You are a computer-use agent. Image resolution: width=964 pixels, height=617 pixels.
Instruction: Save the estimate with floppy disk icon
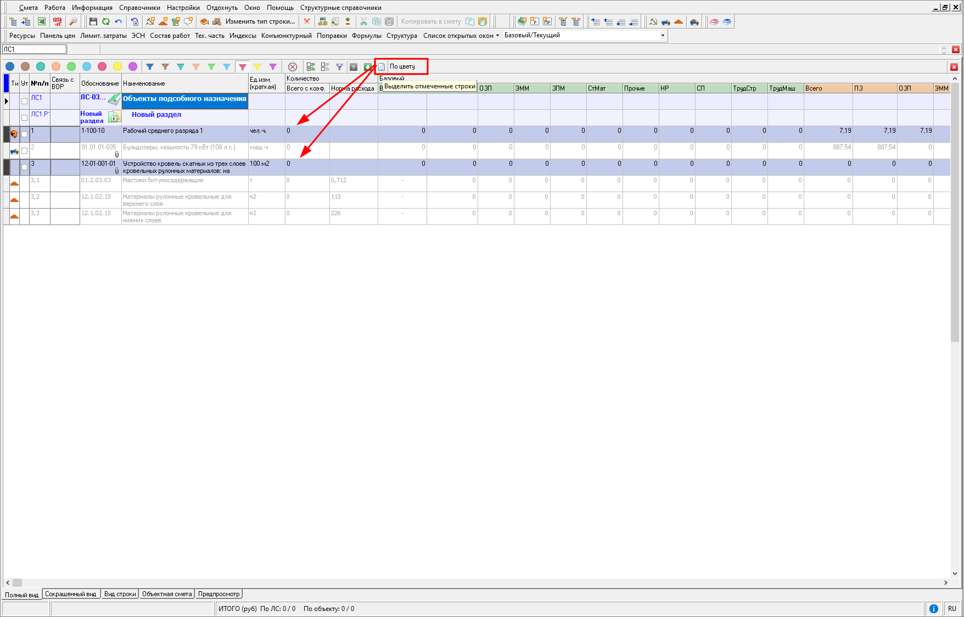pos(93,21)
